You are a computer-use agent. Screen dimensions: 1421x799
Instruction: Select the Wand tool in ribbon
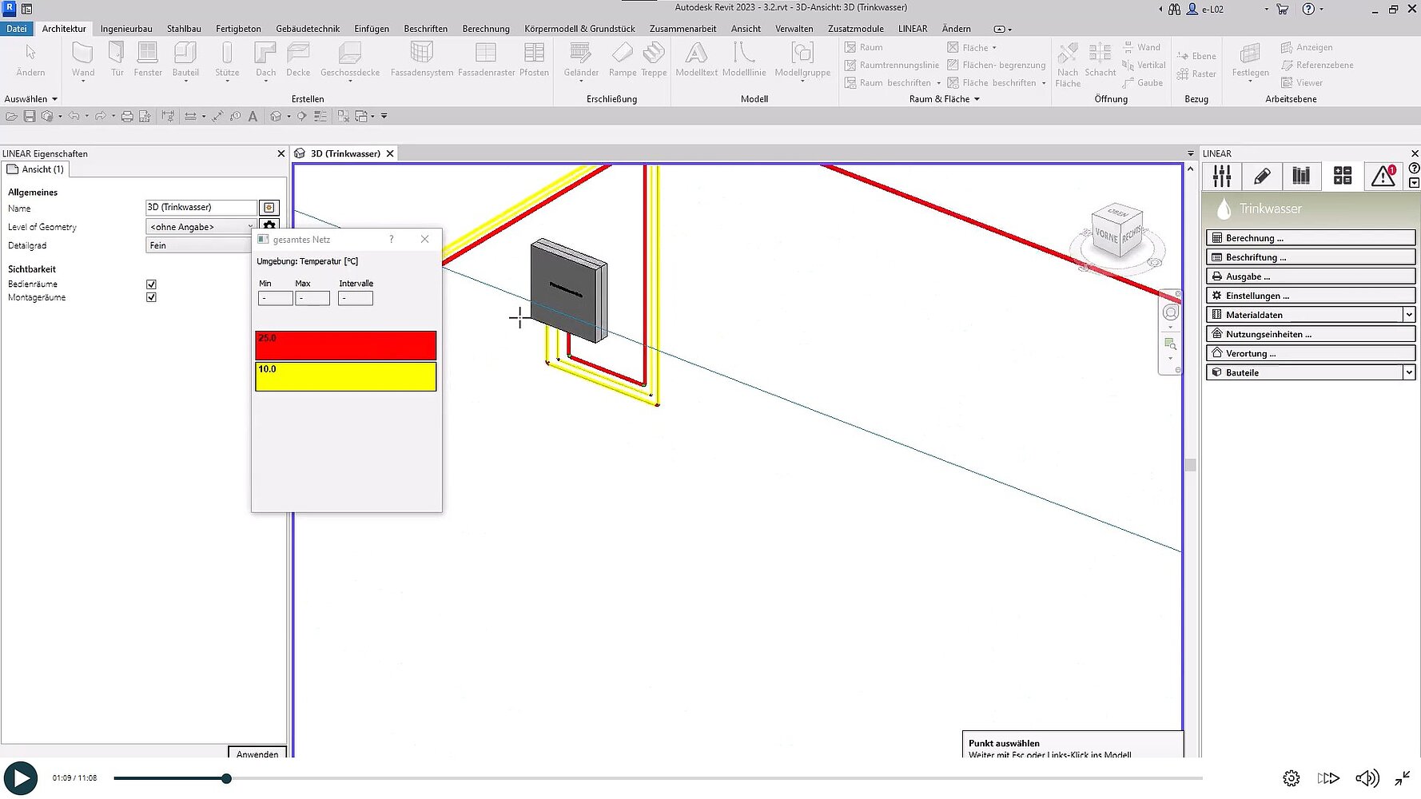pyautogui.click(x=82, y=59)
